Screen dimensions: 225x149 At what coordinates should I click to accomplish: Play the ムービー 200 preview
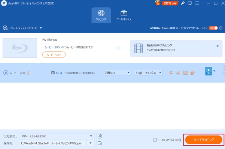[6, 73]
